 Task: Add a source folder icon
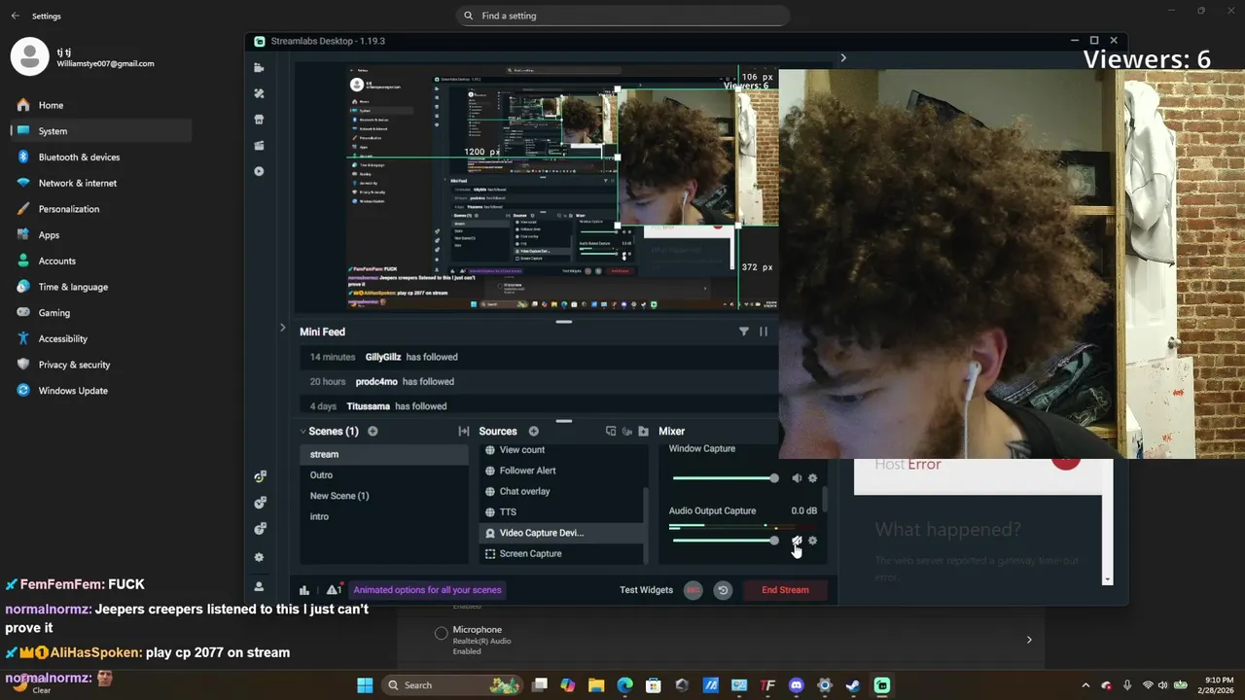tap(643, 431)
